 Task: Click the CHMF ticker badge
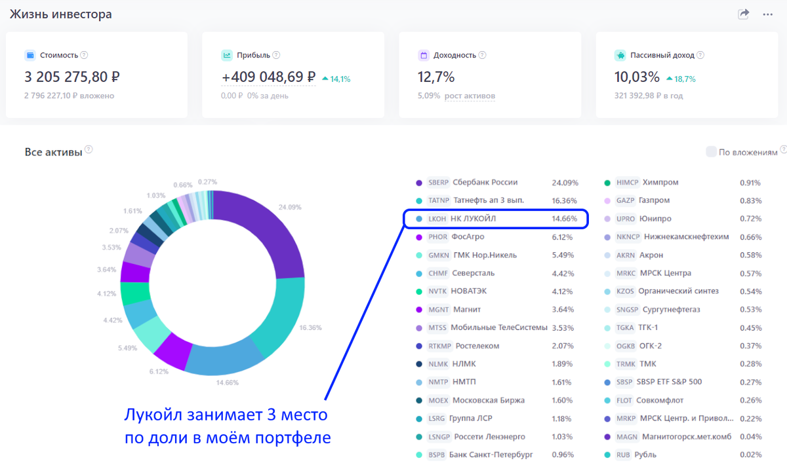438,273
